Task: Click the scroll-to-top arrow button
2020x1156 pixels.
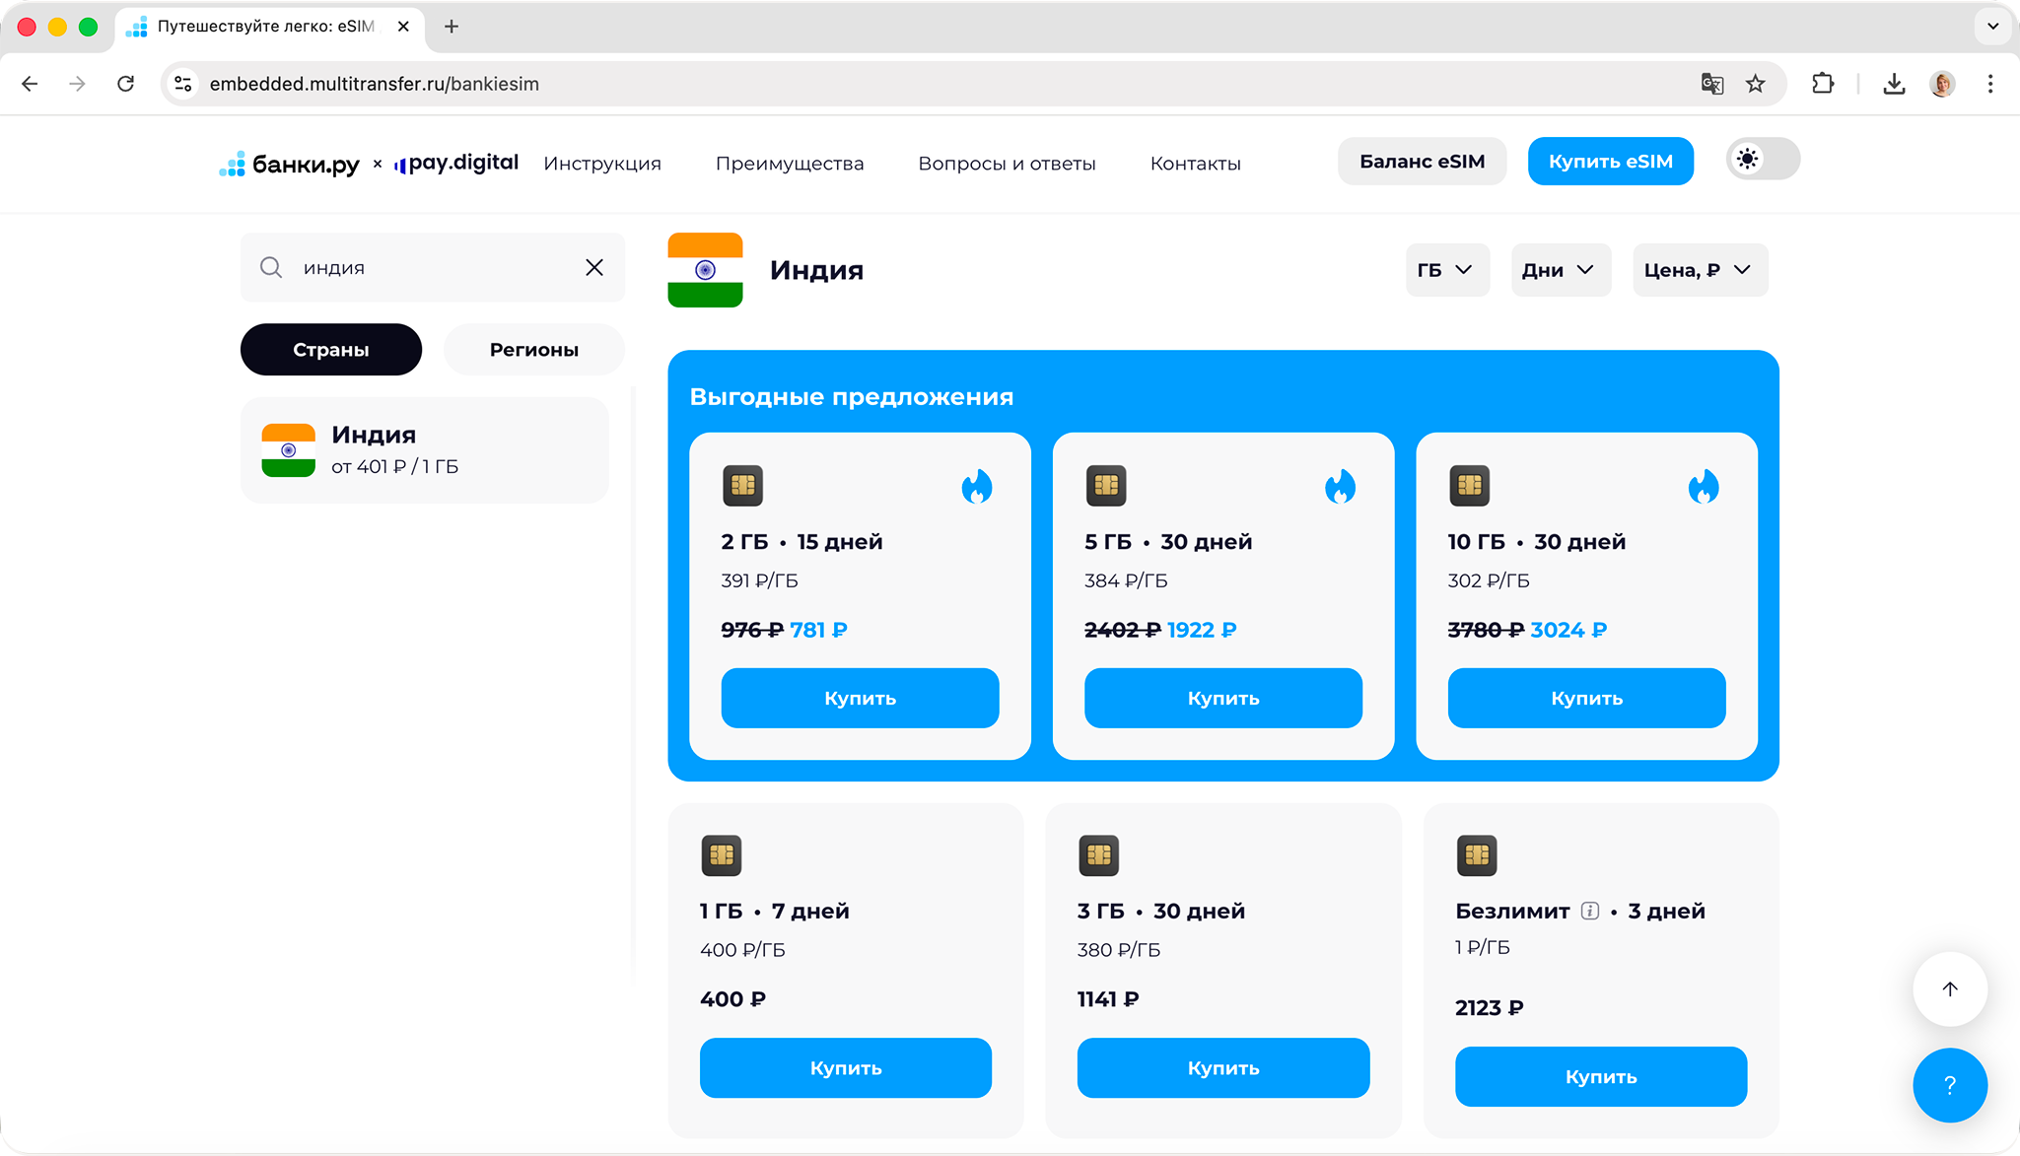Action: pos(1949,989)
